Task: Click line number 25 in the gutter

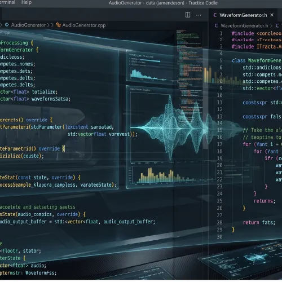Action: pyautogui.click(x=219, y=201)
